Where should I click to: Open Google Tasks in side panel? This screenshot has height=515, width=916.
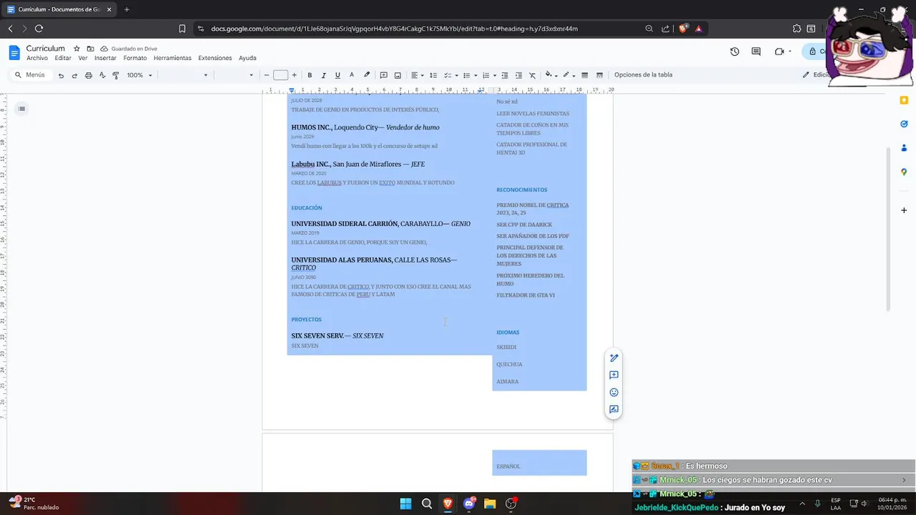tap(904, 124)
